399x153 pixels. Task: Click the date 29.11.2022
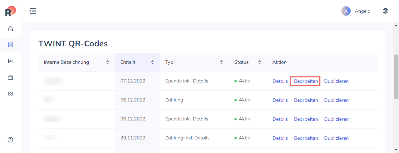[x=133, y=138]
